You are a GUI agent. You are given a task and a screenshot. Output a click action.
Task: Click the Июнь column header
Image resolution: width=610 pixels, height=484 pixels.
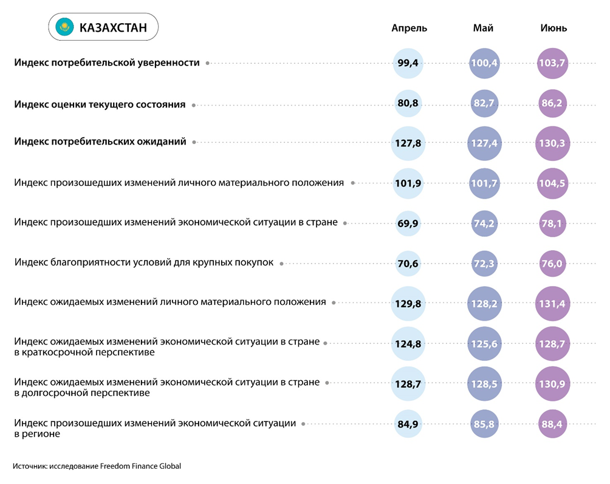(553, 28)
